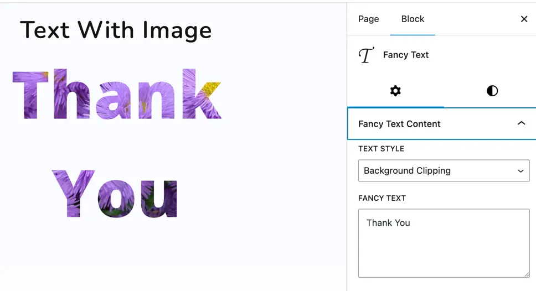Click the FANCY TEXT field label

(x=382, y=198)
